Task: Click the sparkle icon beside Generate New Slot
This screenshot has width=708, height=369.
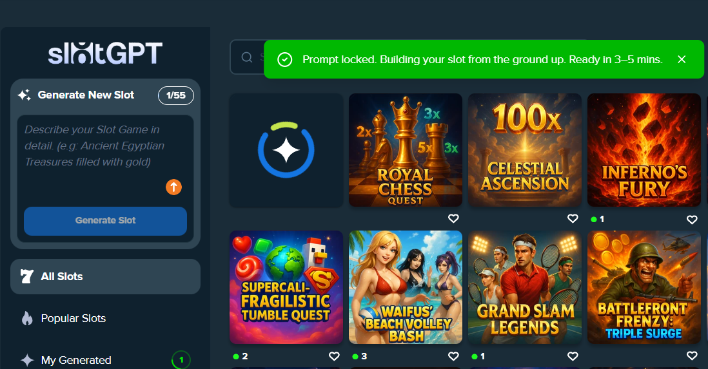Action: [x=25, y=95]
